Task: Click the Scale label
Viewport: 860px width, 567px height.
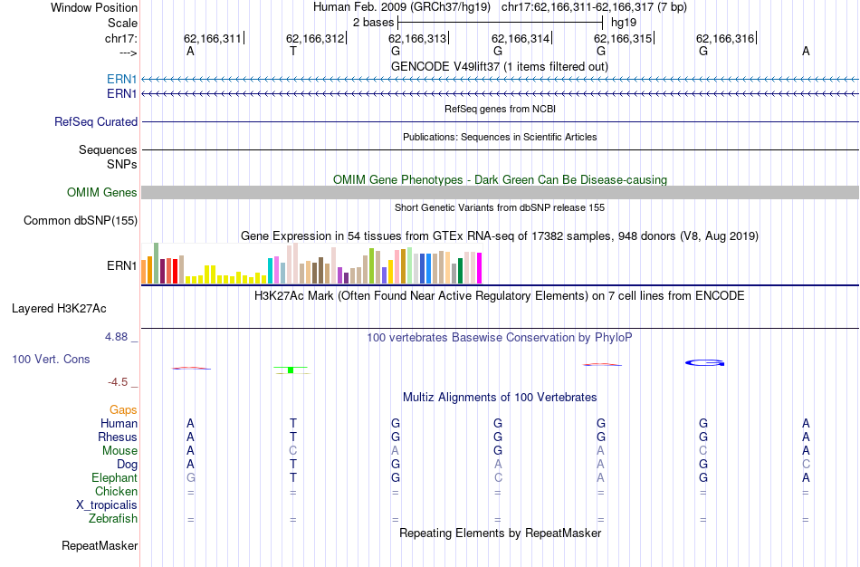Action: tap(122, 23)
